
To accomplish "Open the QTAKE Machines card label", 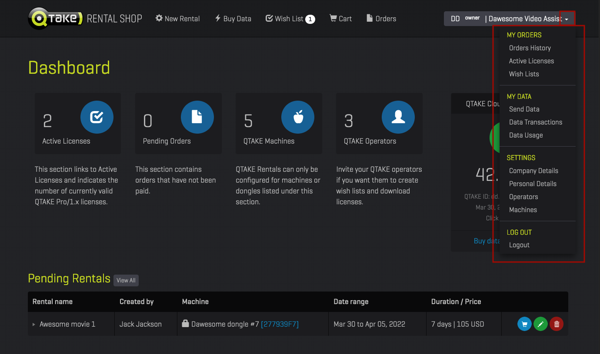I will click(269, 141).
